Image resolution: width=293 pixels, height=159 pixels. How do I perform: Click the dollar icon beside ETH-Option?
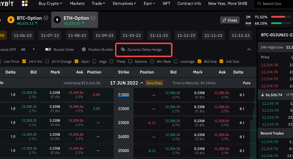(x=93, y=18)
